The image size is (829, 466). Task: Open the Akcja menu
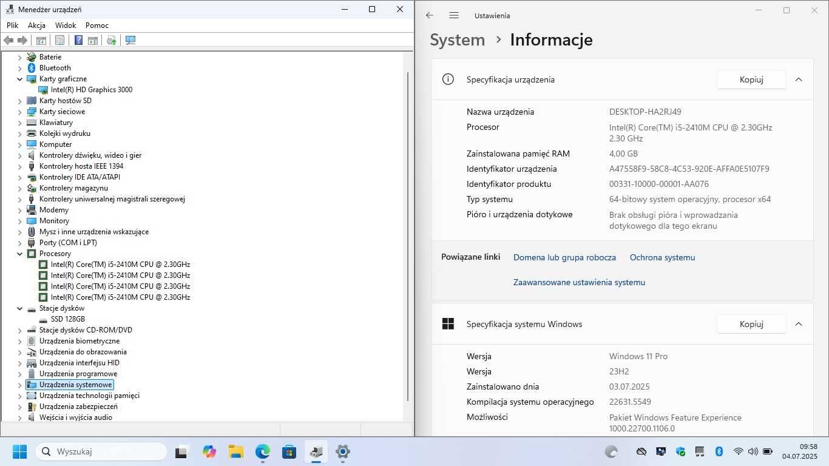coord(36,25)
